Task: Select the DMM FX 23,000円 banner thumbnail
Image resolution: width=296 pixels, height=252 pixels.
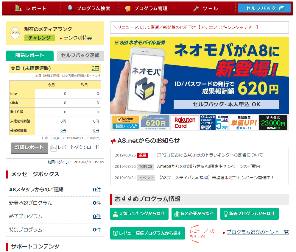Action: 273,123
